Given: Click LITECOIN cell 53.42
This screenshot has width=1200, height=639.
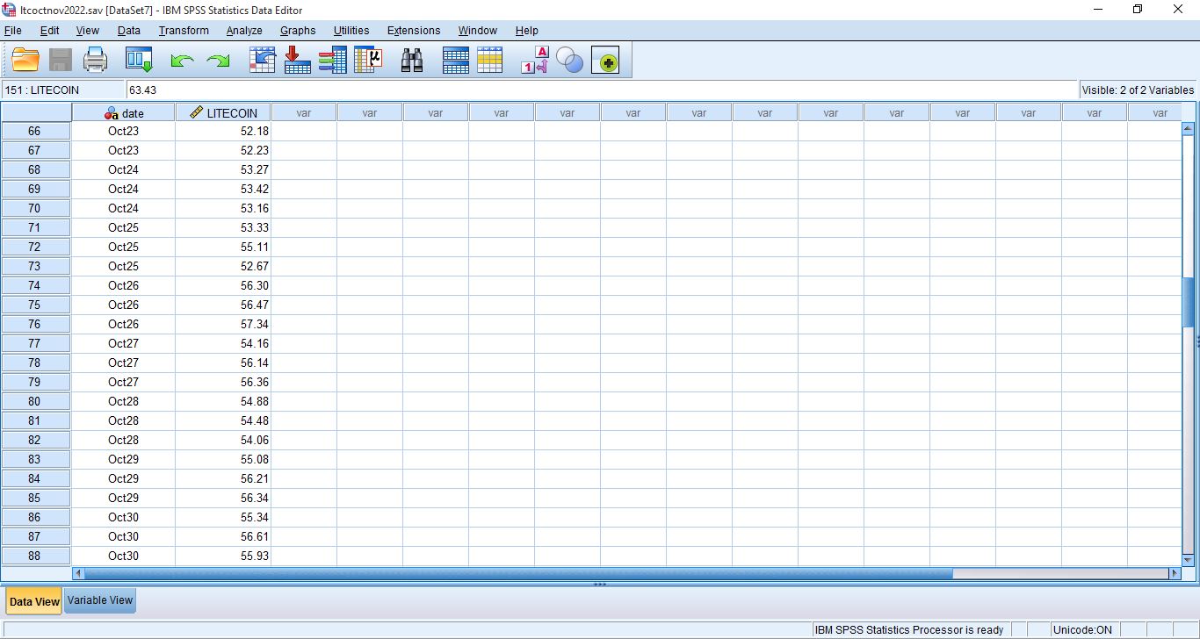Looking at the screenshot, I should [224, 189].
